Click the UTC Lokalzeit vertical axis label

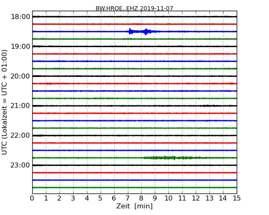coord(5,102)
